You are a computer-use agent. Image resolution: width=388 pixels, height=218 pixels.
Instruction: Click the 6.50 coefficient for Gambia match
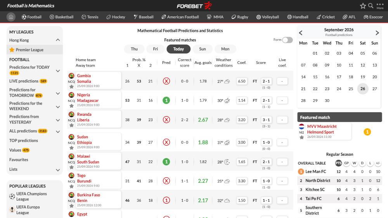coord(241,81)
